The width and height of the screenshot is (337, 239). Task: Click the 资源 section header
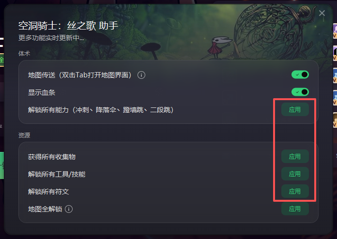coord(24,135)
